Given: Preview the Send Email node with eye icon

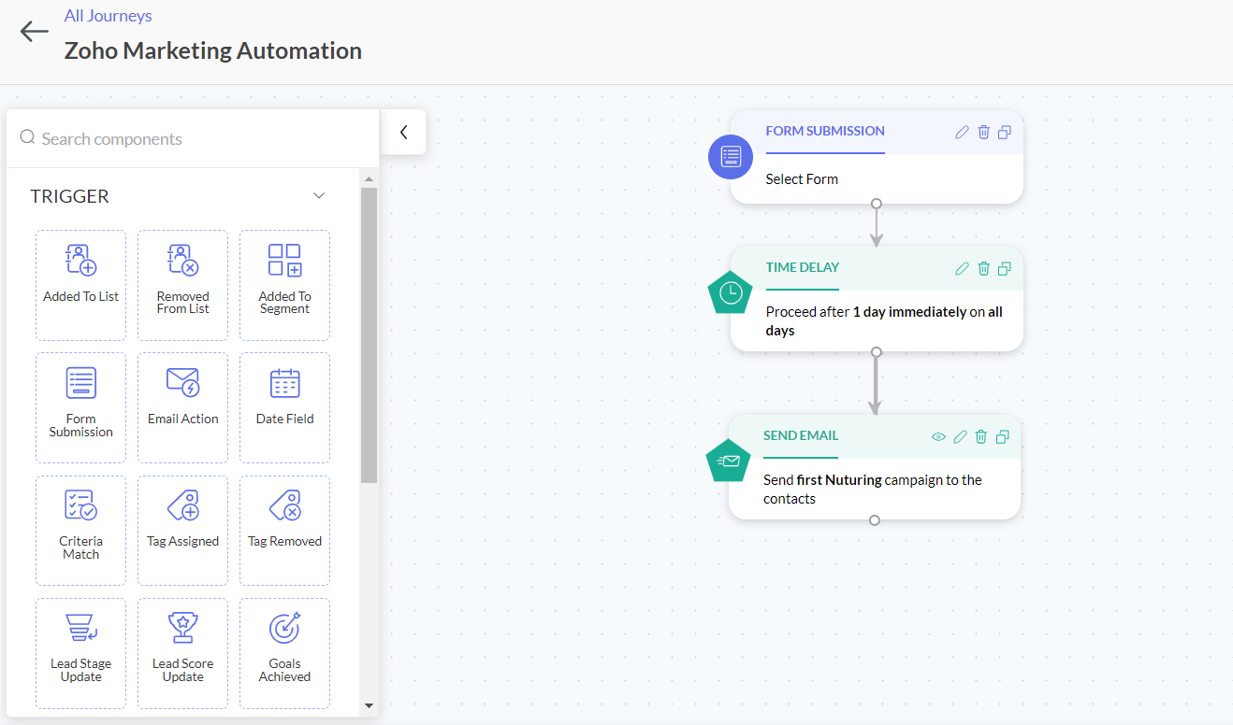Looking at the screenshot, I should pyautogui.click(x=938, y=436).
